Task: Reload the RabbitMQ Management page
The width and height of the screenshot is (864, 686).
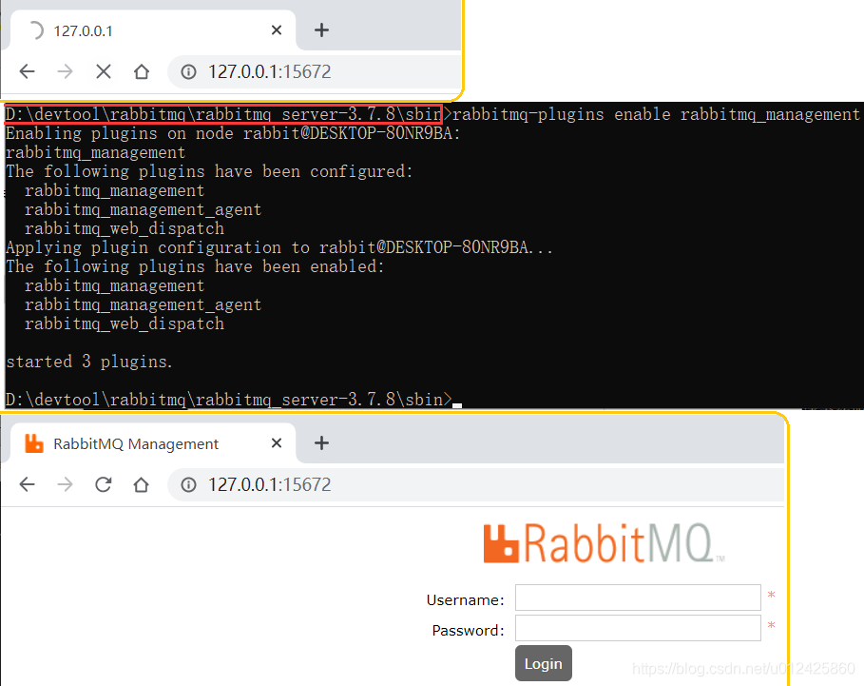Action: tap(103, 484)
